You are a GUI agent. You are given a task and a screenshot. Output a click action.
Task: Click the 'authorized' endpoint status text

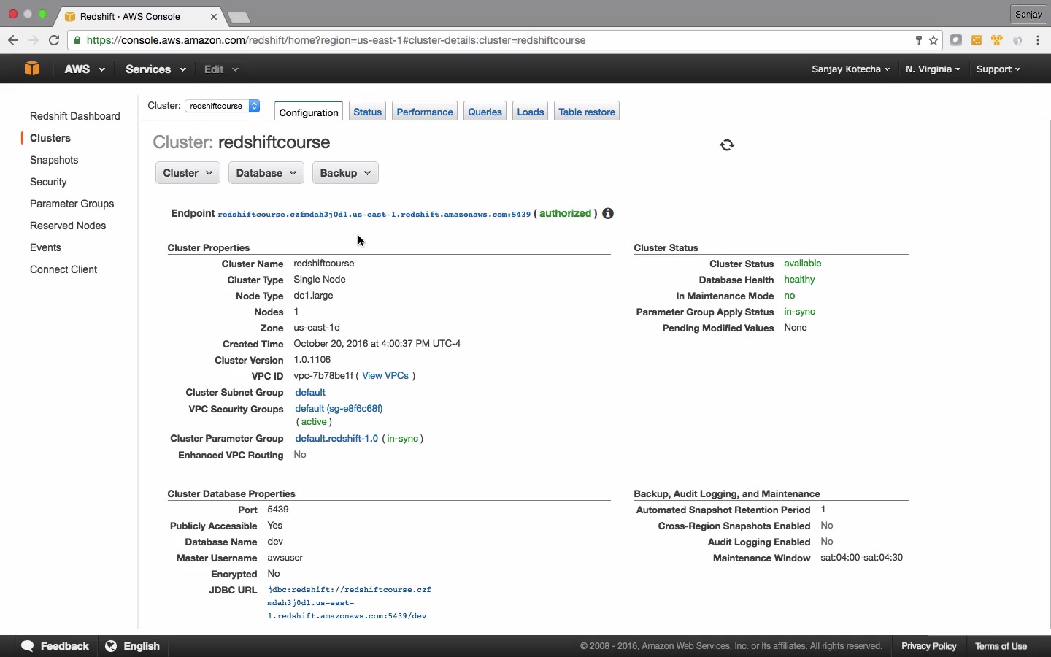[x=566, y=214]
